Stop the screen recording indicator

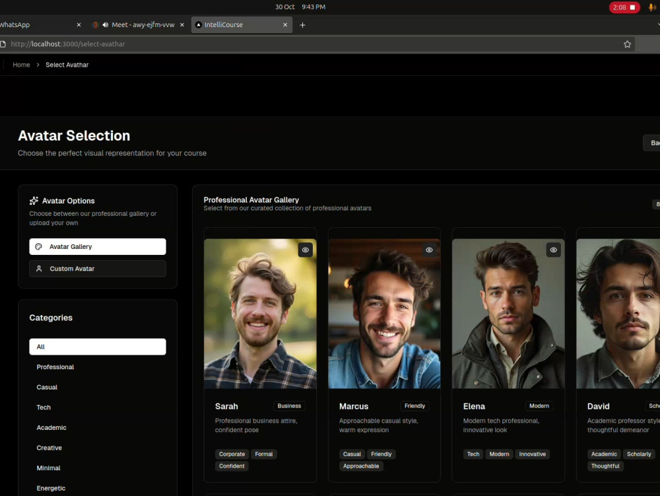pyautogui.click(x=624, y=7)
